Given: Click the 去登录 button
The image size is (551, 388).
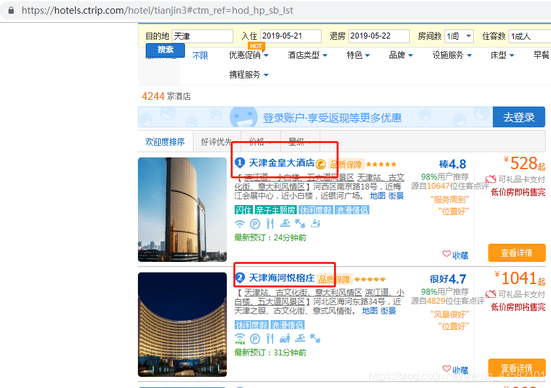Looking at the screenshot, I should [519, 117].
